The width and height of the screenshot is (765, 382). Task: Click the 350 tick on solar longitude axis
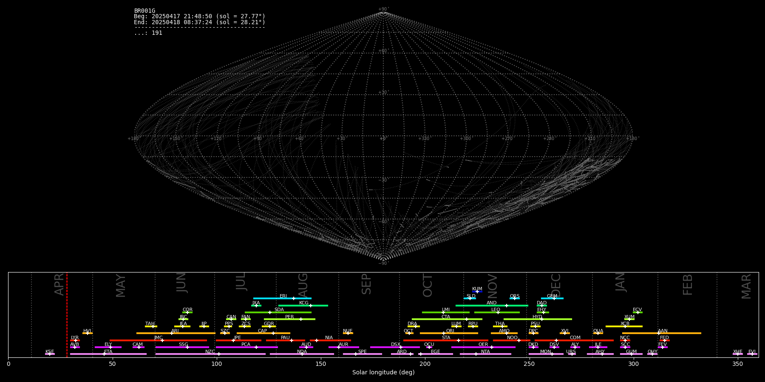[x=738, y=363]
